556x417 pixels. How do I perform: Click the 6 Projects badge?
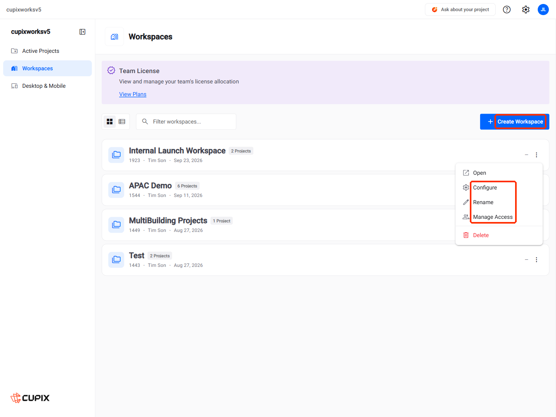pyautogui.click(x=187, y=186)
